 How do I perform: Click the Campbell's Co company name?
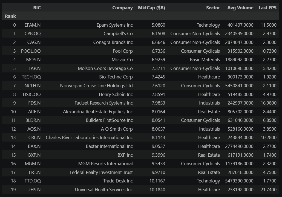pyautogui.click(x=118, y=33)
